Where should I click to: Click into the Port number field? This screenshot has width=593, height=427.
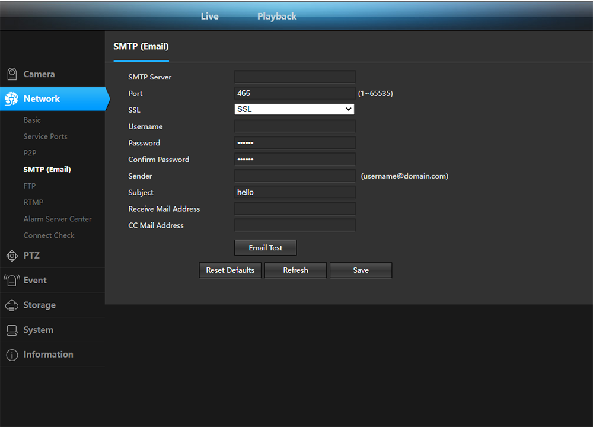coord(295,93)
